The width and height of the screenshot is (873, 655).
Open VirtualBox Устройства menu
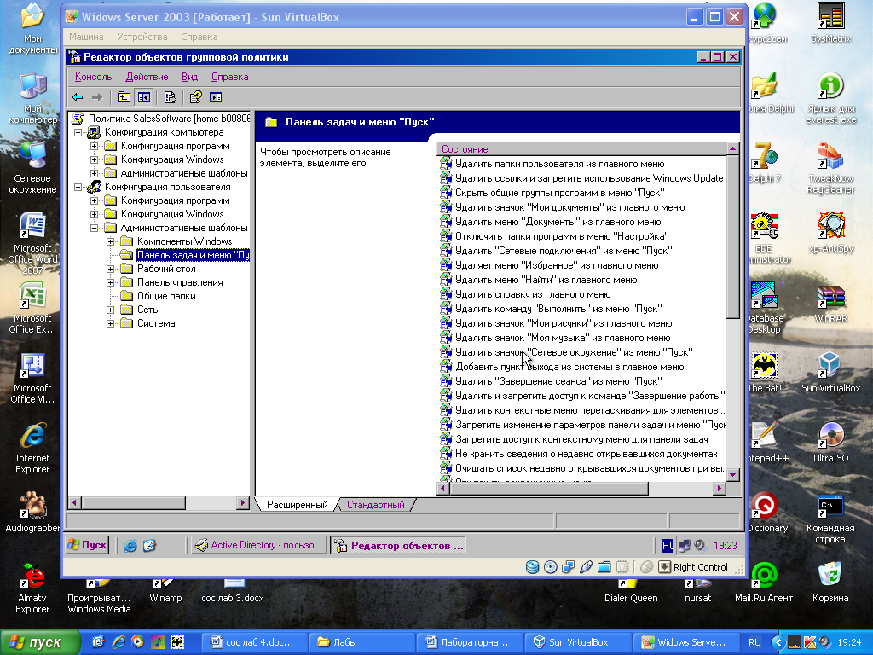point(142,37)
